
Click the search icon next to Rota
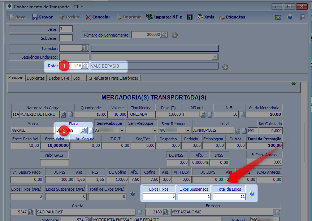pyautogui.click(x=84, y=66)
